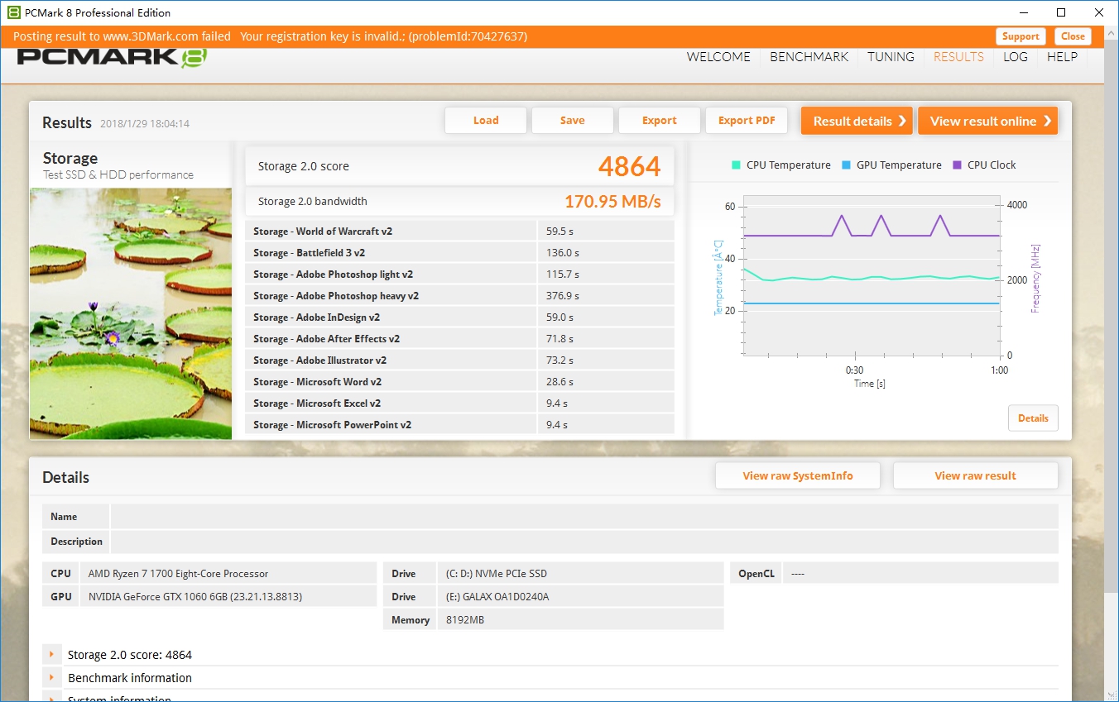Dismiss the error banner with Close
This screenshot has height=702, width=1119.
coord(1073,36)
